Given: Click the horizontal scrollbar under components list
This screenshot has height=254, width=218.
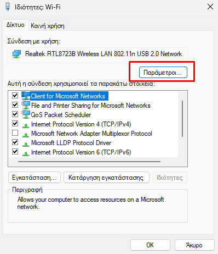Looking at the screenshot, I should pos(89,162).
